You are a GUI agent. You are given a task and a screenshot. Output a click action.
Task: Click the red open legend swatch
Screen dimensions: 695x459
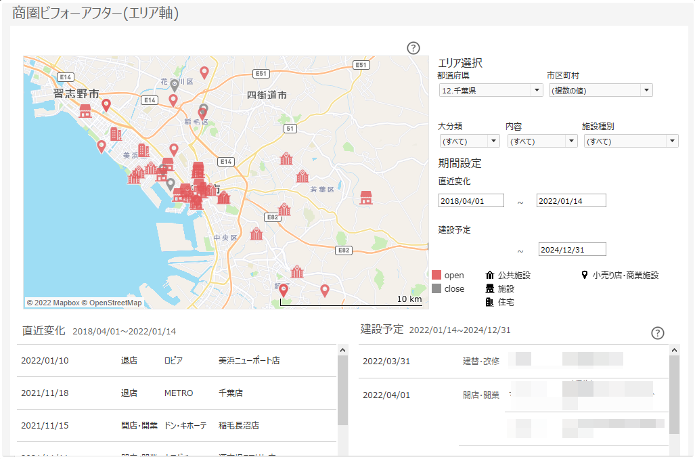(x=436, y=275)
